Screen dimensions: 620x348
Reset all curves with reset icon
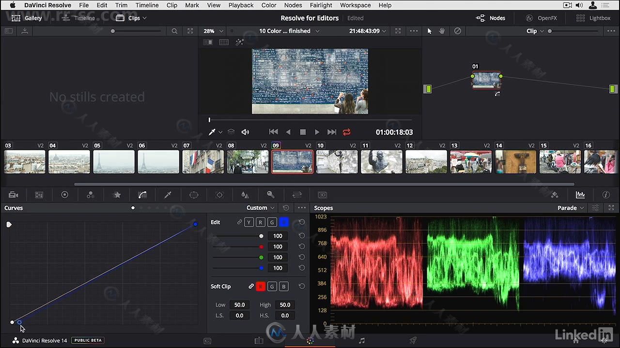tap(286, 208)
